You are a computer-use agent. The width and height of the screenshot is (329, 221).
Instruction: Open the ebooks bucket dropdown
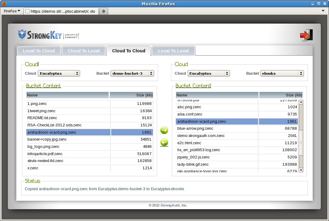(x=282, y=73)
